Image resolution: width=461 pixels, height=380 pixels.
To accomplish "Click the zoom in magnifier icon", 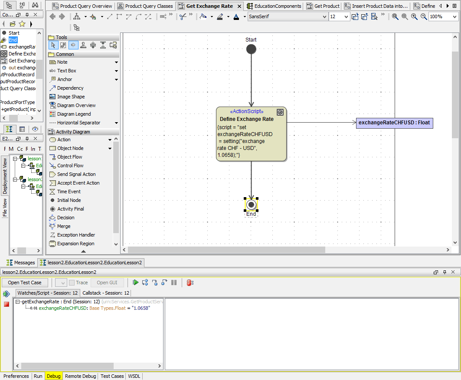I will tap(414, 16).
